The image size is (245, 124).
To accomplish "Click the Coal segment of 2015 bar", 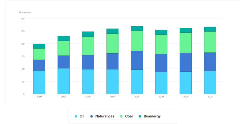I will tap(113, 44).
